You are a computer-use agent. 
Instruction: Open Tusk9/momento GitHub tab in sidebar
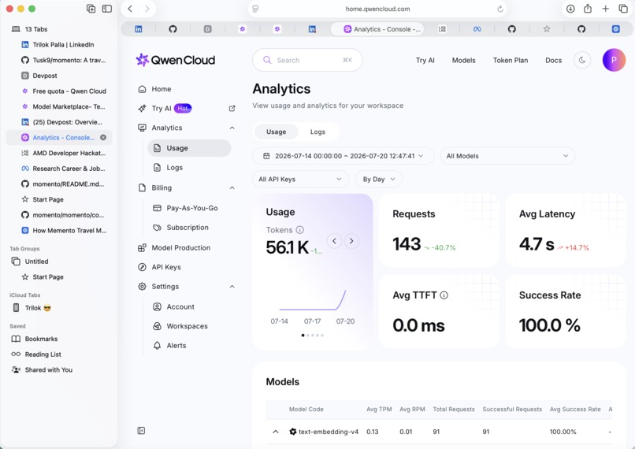[x=59, y=60]
